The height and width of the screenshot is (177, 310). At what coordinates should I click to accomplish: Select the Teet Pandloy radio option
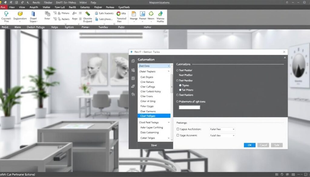[x=177, y=80]
